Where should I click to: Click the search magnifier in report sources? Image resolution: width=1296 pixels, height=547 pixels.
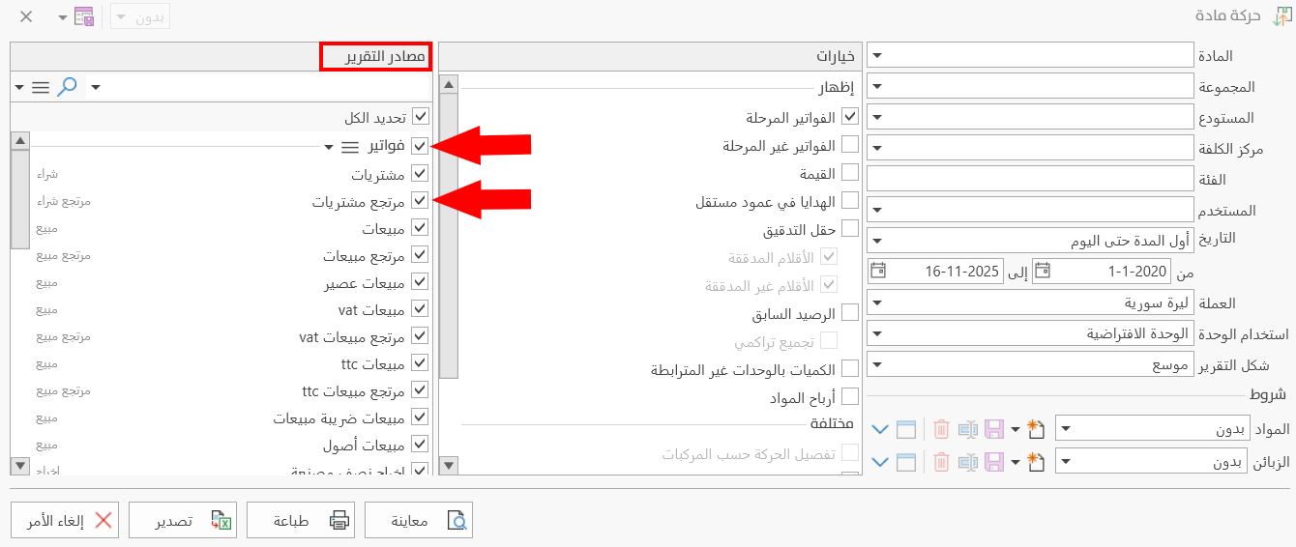[x=67, y=87]
